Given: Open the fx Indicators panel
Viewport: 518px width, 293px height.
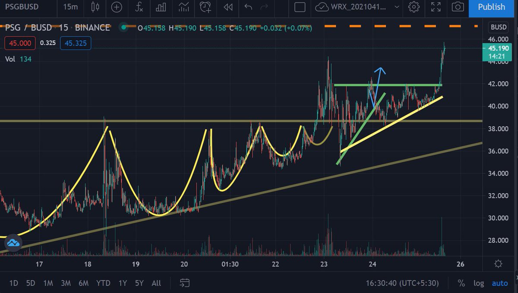Looking at the screenshot, I should [139, 7].
